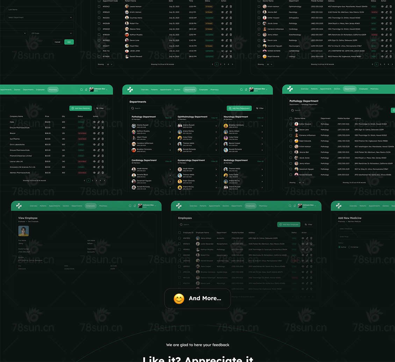The image size is (395, 362).
Task: Click the delete icon for appointment #325412
Action: 231,7
